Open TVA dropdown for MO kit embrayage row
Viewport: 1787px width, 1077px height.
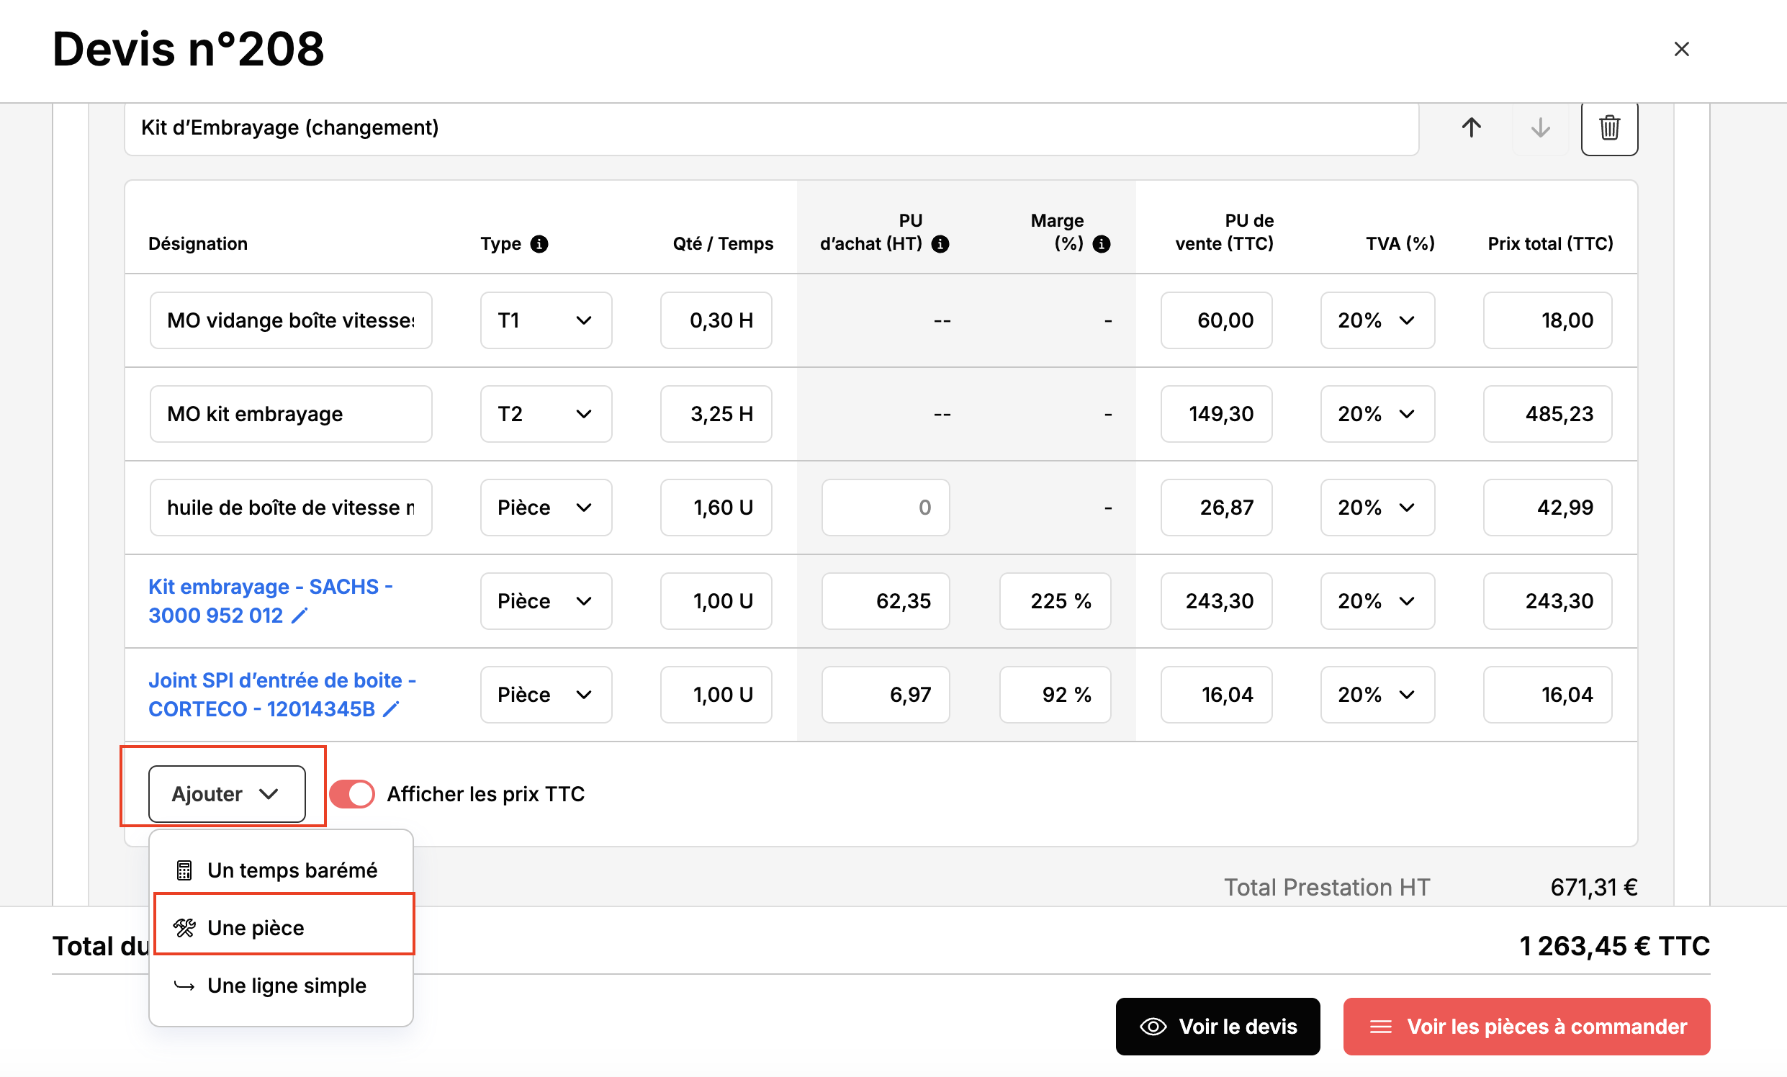tap(1377, 414)
